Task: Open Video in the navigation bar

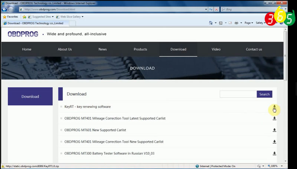Action: coord(216,49)
